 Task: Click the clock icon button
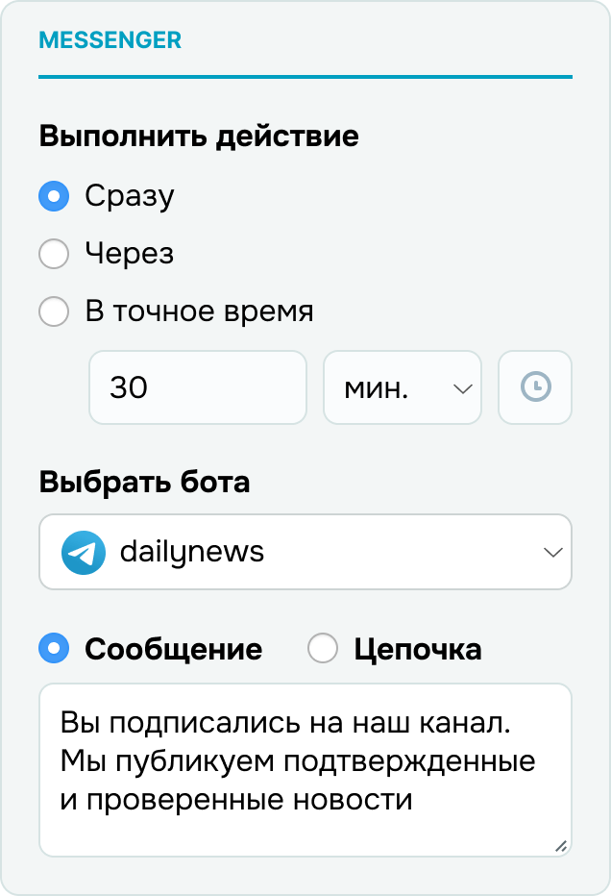535,387
